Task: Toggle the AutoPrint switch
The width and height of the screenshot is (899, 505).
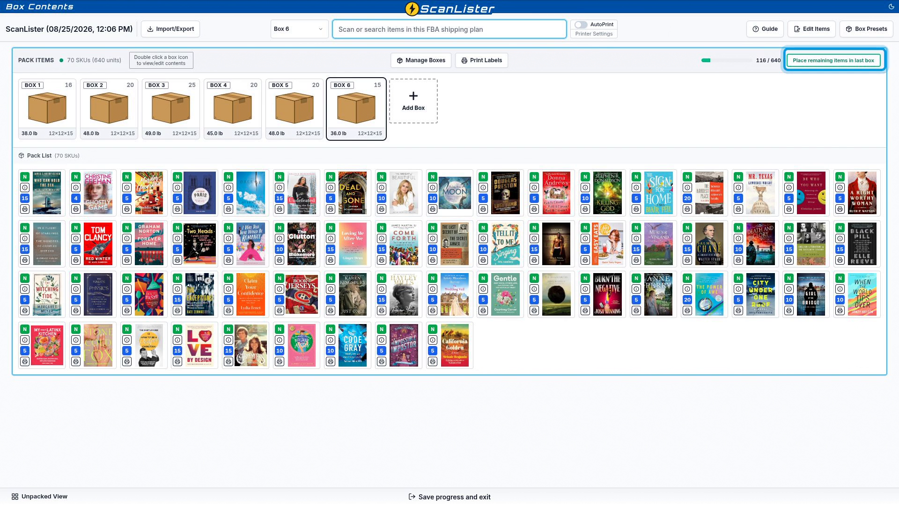Action: (x=581, y=25)
